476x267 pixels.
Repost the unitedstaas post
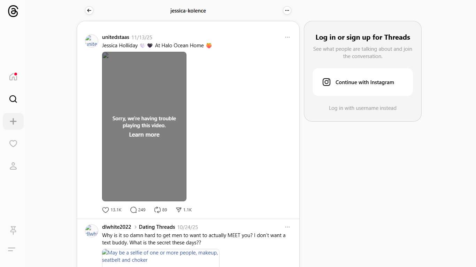click(157, 210)
